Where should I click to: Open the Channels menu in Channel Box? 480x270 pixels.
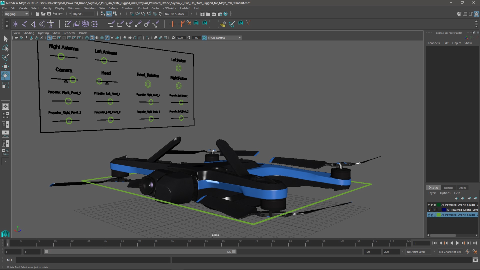433,43
